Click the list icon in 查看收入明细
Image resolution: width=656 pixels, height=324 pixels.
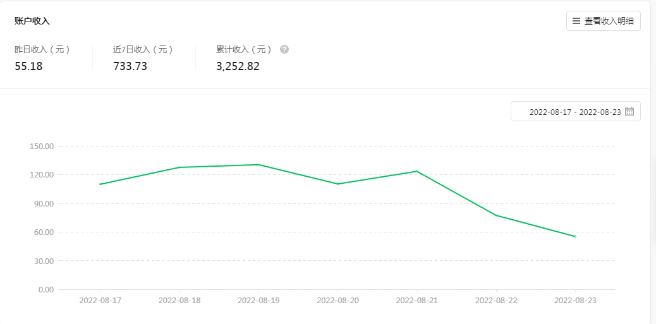click(x=576, y=21)
